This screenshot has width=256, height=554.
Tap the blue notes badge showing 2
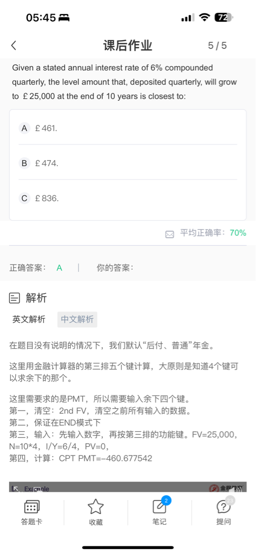166,500
